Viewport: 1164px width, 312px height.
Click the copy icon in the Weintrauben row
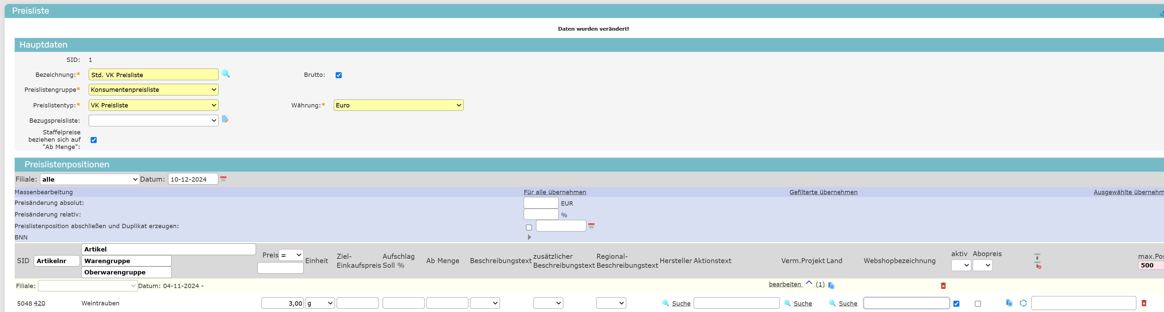tap(1009, 303)
